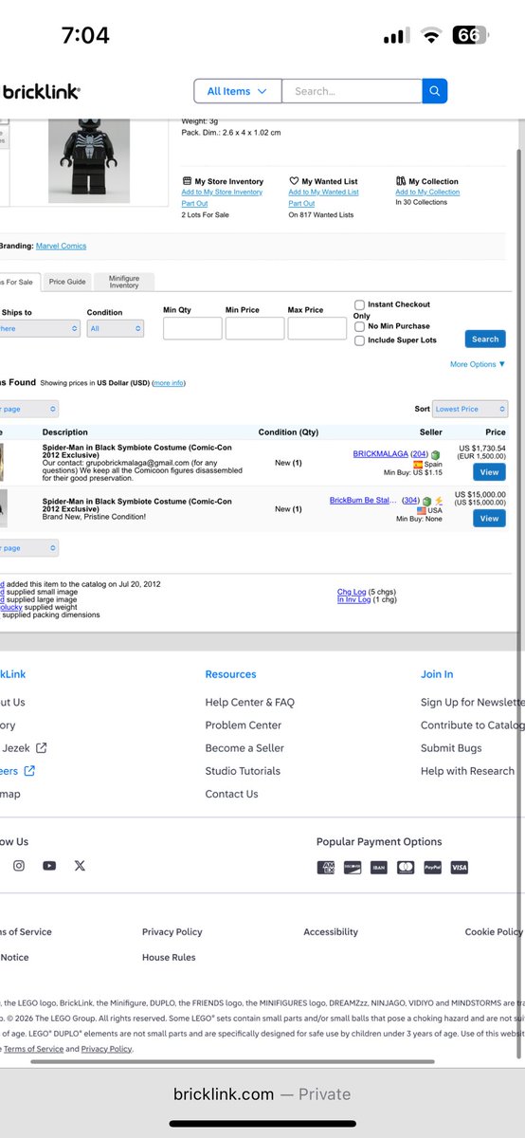Click green cube icon next to BRICKMALAGA
Image resolution: width=525 pixels, height=1138 pixels.
pos(436,455)
